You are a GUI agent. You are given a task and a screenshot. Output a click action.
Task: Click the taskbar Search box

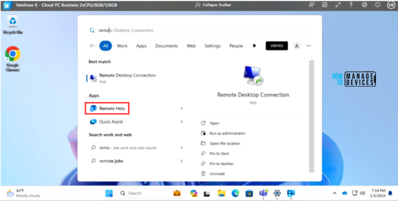coord(150,193)
